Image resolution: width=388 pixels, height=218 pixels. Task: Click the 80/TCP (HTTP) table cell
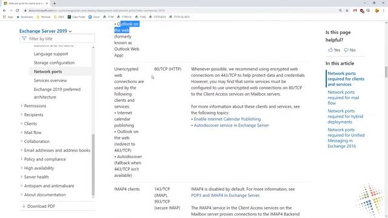(x=168, y=69)
